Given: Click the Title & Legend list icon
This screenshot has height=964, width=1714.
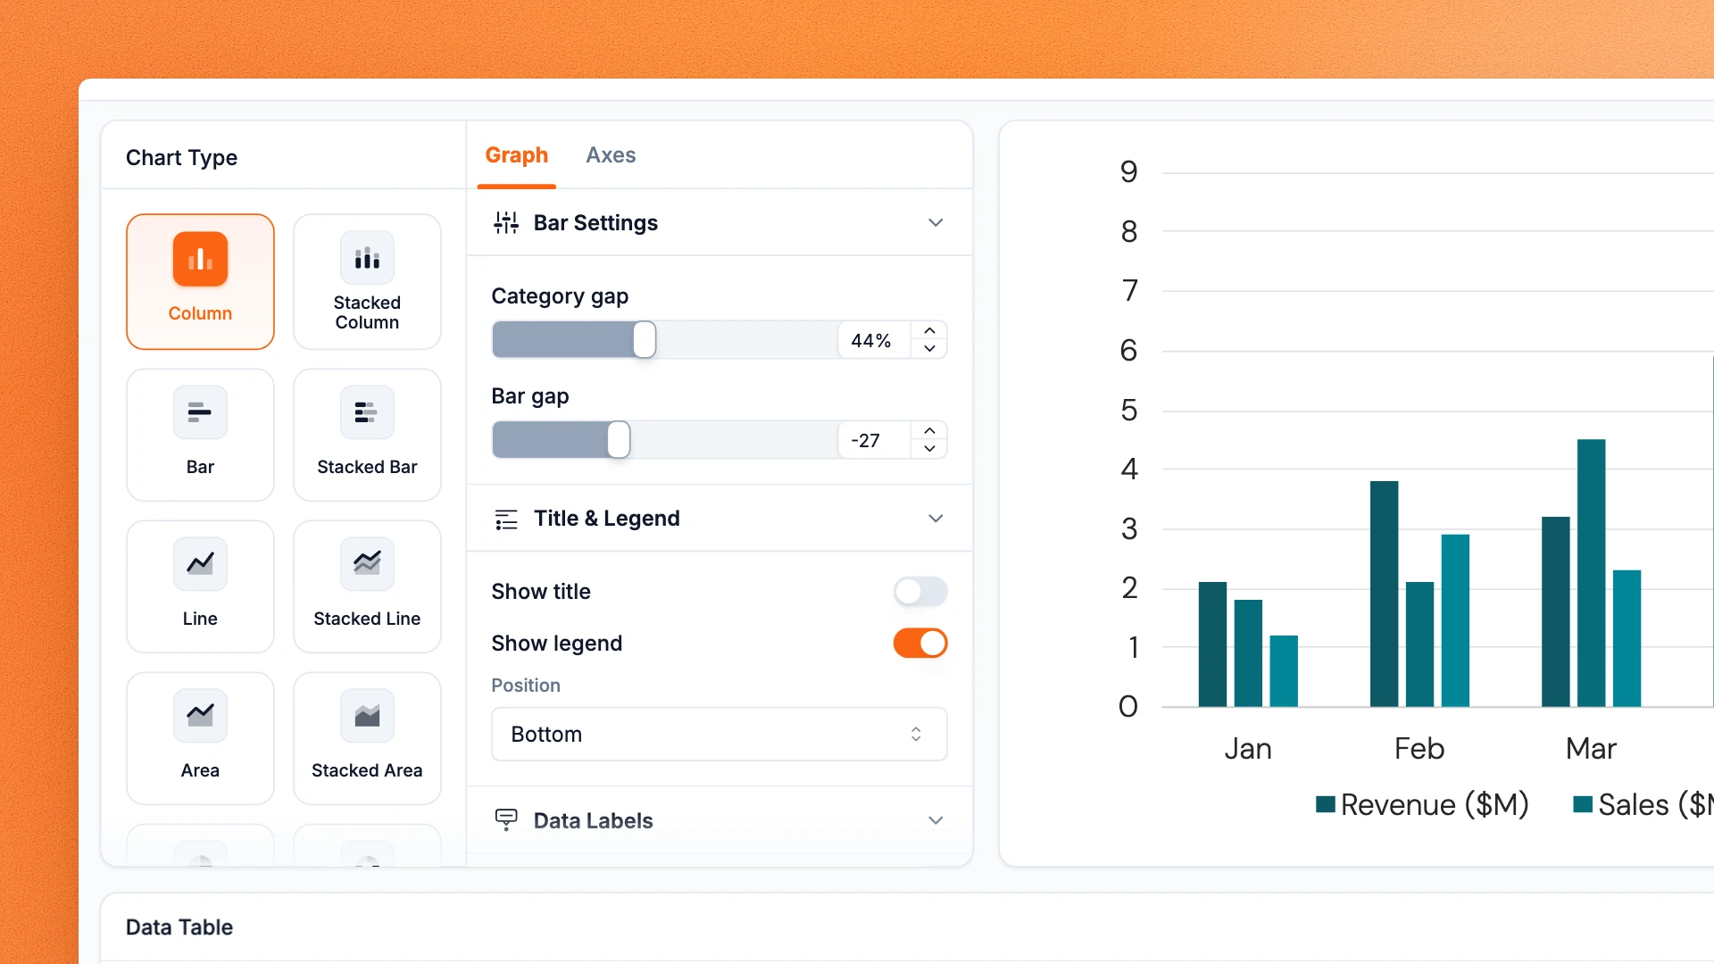Looking at the screenshot, I should click(x=506, y=519).
